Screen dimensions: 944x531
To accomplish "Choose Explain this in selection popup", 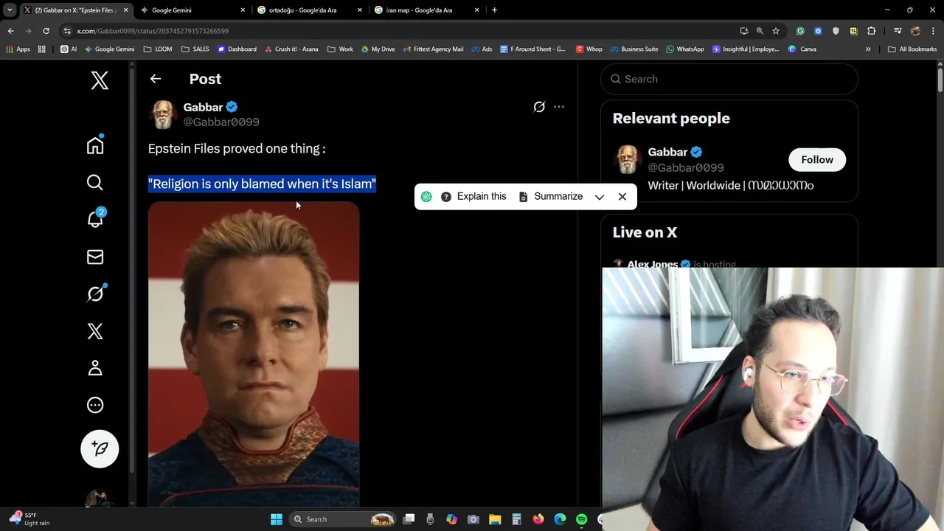I will [x=473, y=197].
